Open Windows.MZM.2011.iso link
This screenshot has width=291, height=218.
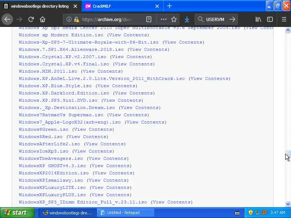click(48, 71)
